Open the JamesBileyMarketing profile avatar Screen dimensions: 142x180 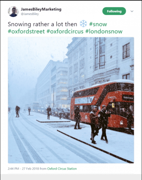(13, 12)
